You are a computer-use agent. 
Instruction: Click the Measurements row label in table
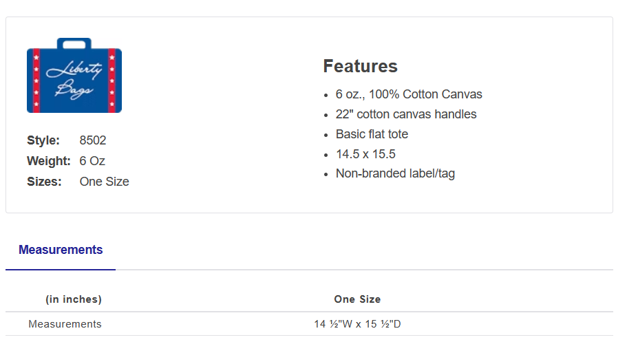65,324
